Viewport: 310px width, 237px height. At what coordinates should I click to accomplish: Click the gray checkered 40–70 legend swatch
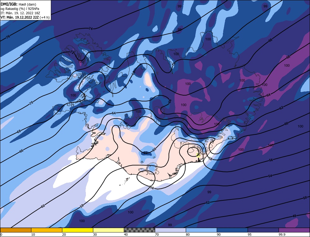coord(139,230)
